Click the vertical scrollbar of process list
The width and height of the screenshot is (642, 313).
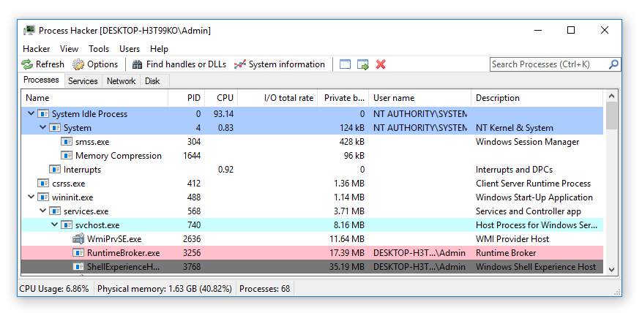(x=611, y=190)
